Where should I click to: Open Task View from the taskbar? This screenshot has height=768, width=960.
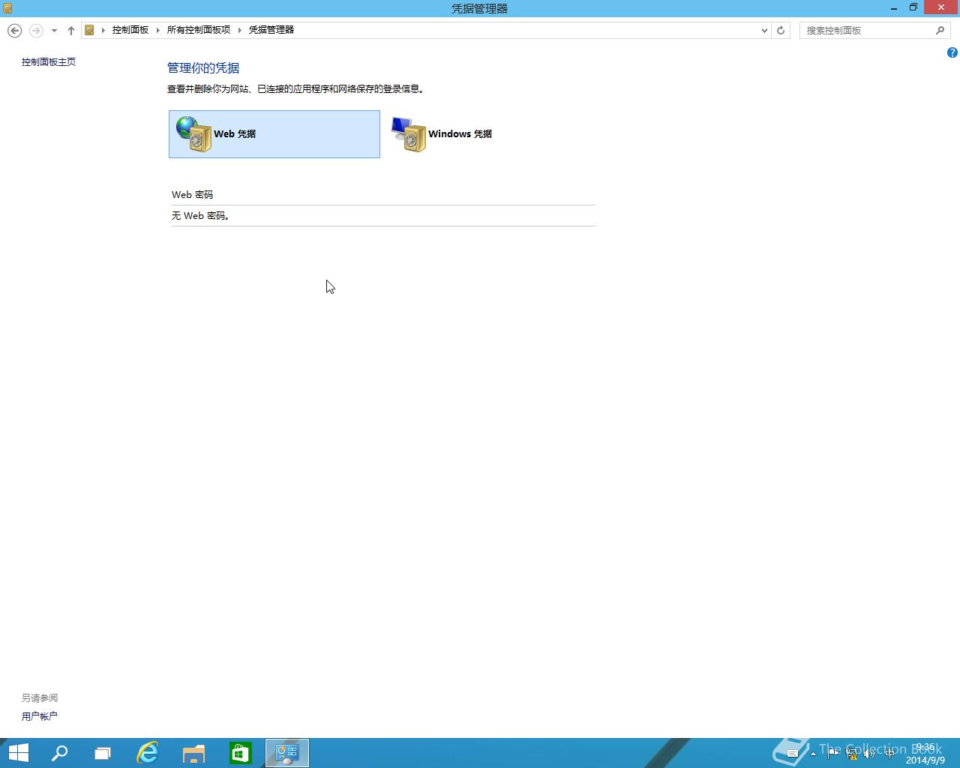103,753
